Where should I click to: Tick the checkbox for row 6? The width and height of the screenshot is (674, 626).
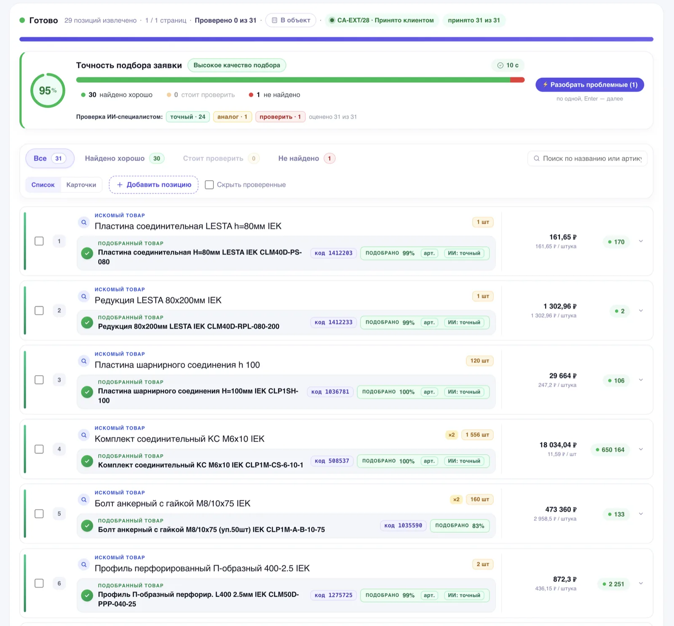click(x=39, y=583)
